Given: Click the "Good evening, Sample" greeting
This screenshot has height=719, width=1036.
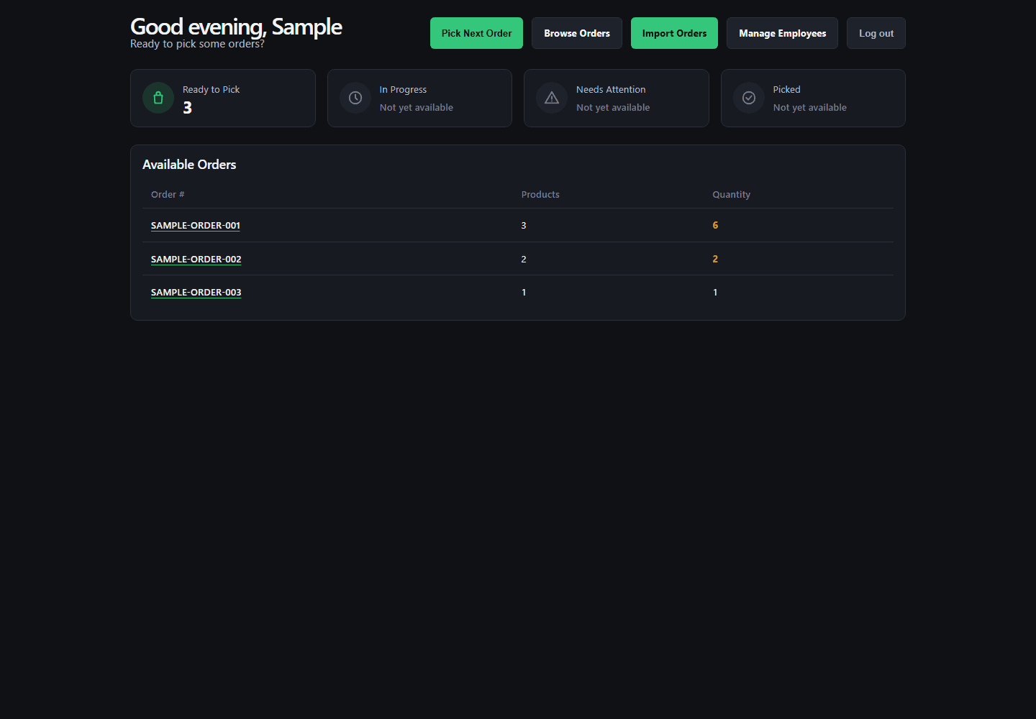Looking at the screenshot, I should [x=236, y=27].
